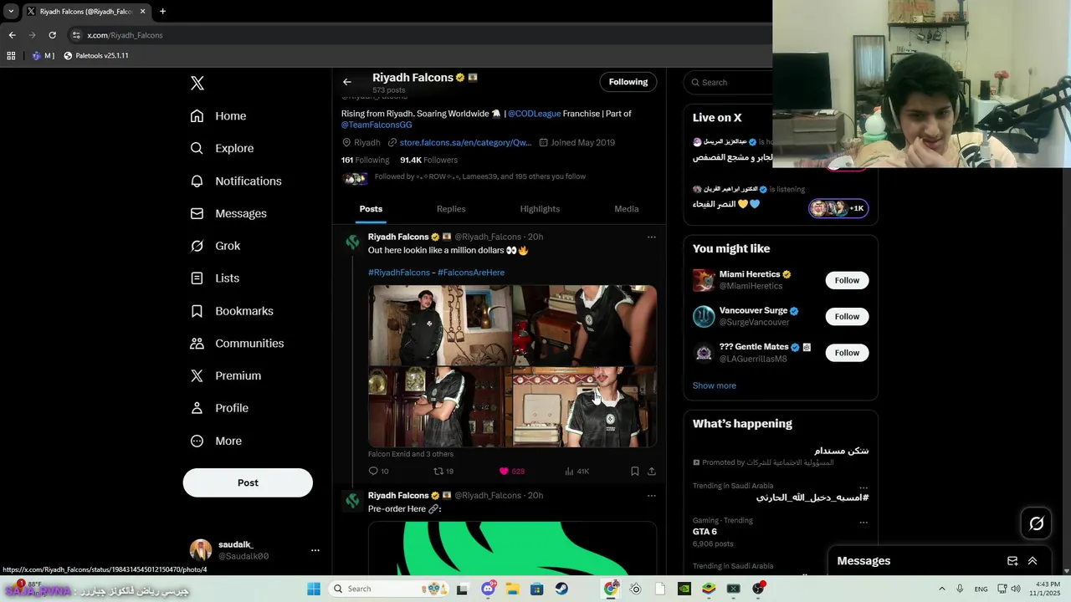Go back using profile back arrow
The width and height of the screenshot is (1071, 602).
pos(347,82)
